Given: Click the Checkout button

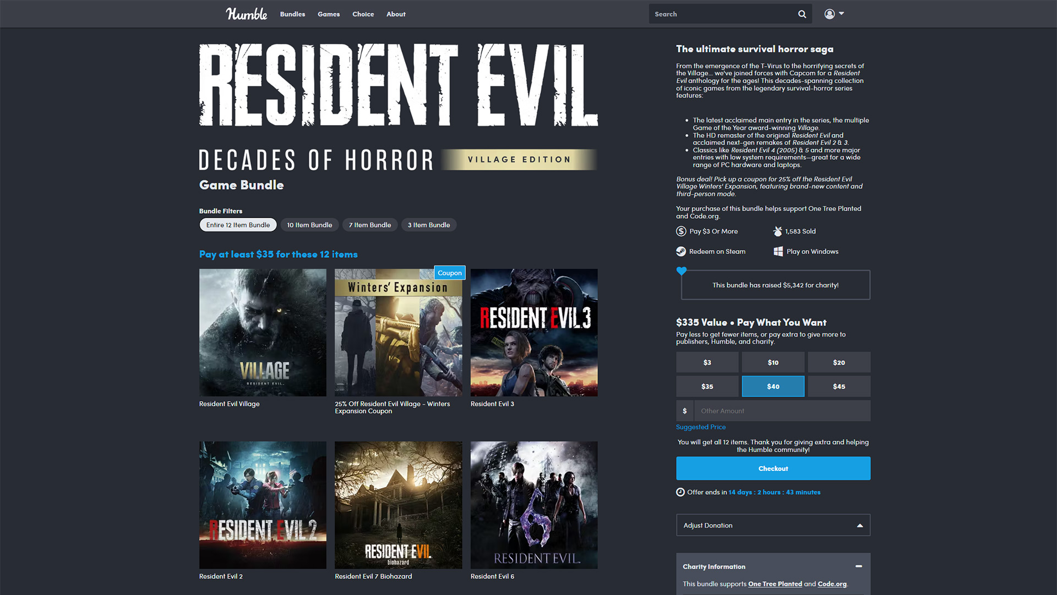Looking at the screenshot, I should pyautogui.click(x=773, y=469).
